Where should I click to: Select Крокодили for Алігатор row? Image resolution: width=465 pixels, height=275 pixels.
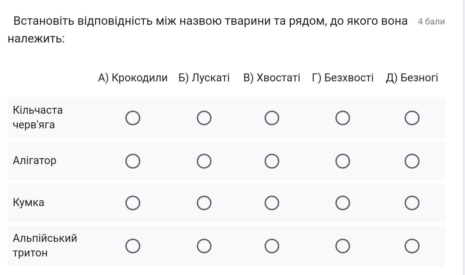(x=133, y=161)
